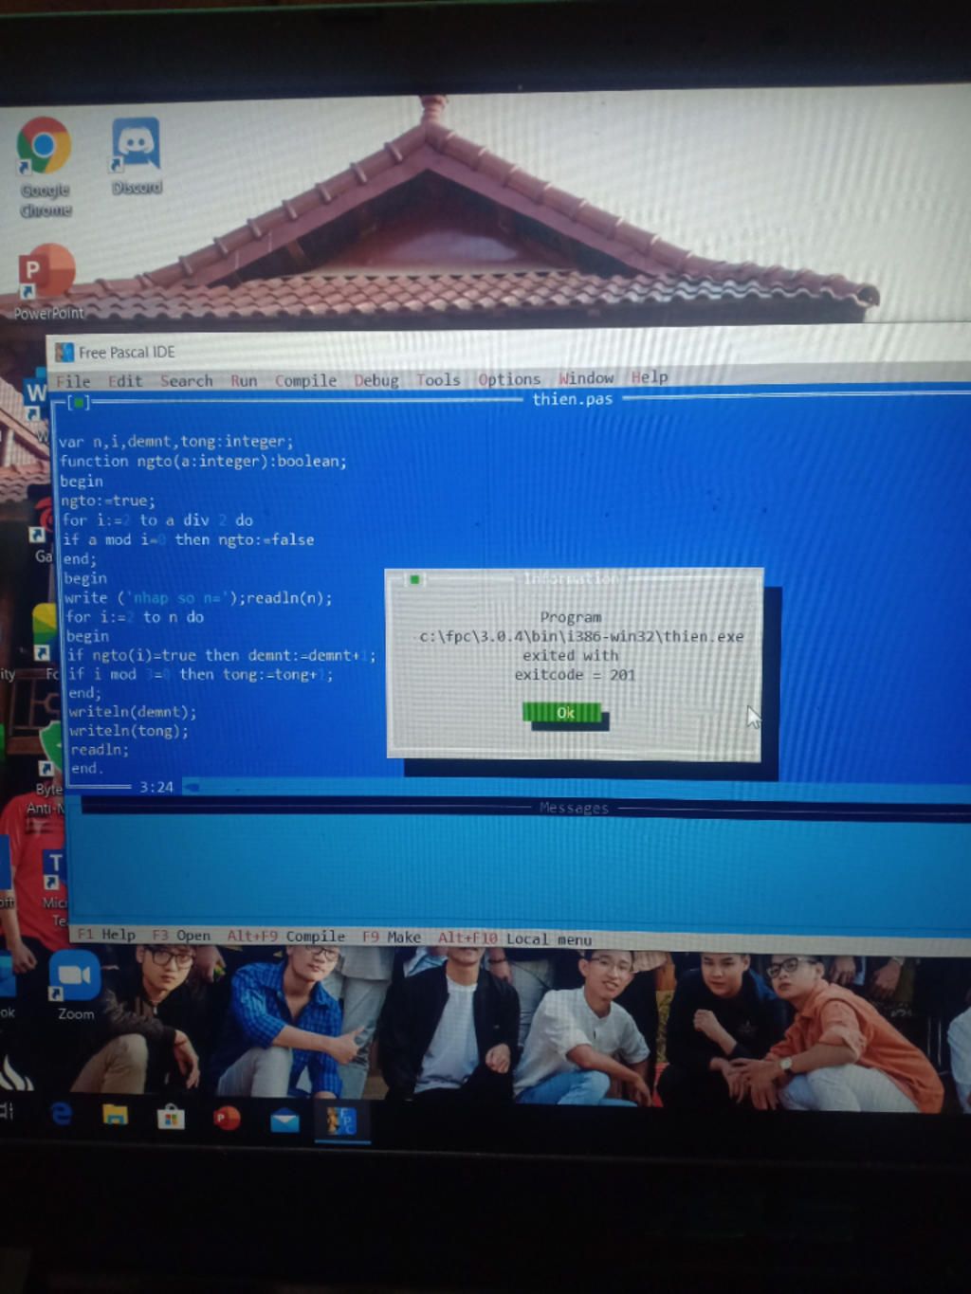The image size is (971, 1294).
Task: Open File Explorer from taskbar
Action: pos(116,1114)
